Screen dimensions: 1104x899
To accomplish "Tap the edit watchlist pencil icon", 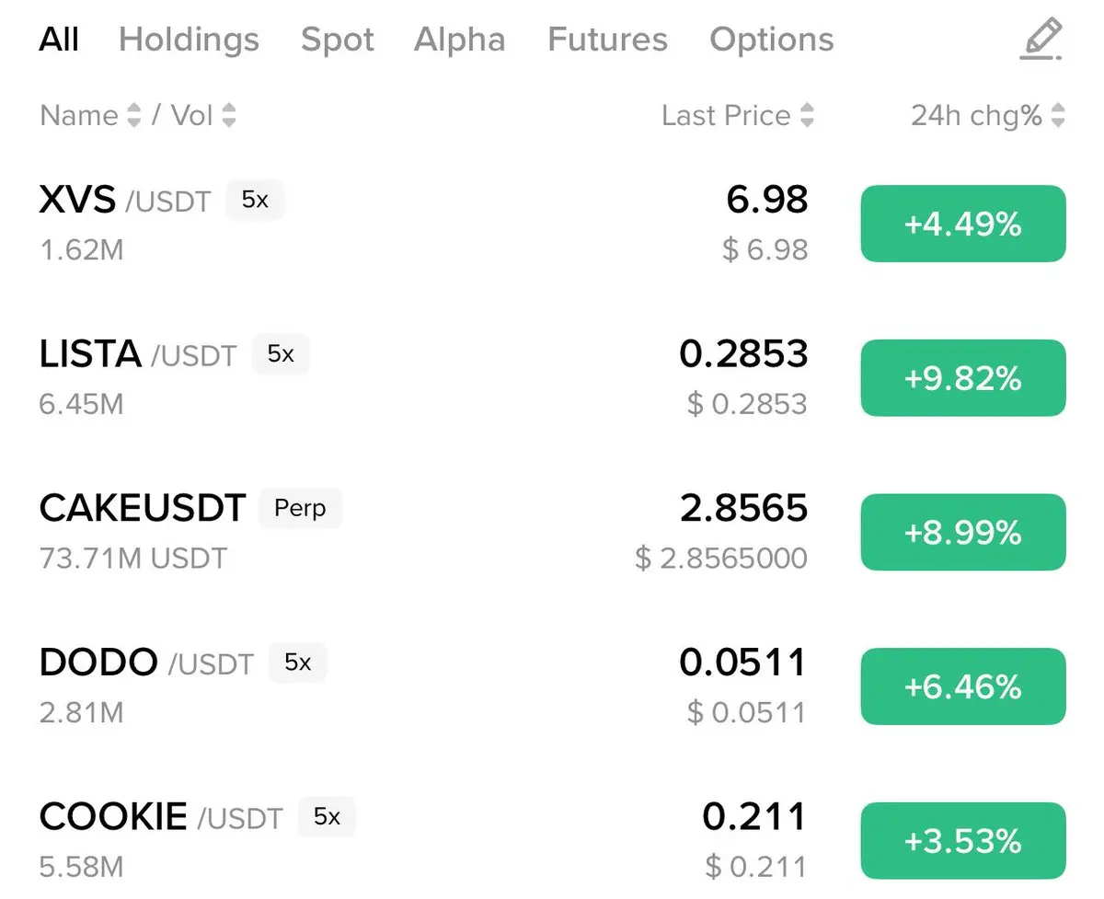I will (x=1041, y=40).
